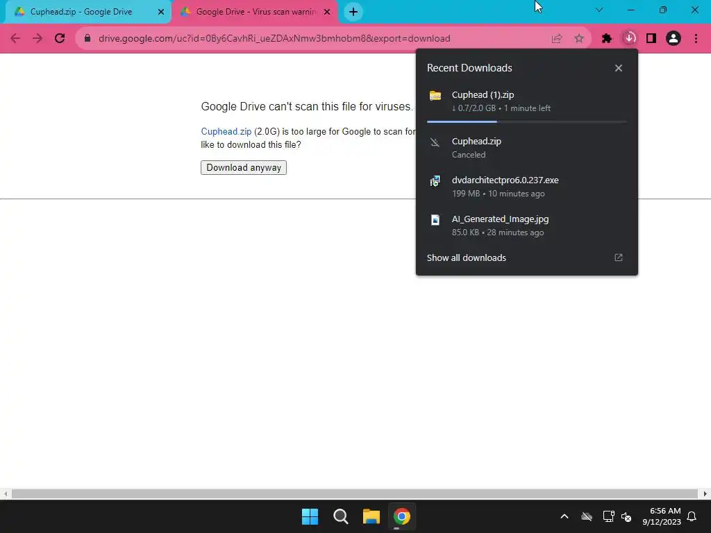Screen dimensions: 711x533
Task: Click the Cuphead (1).zip progress bar
Action: point(527,121)
